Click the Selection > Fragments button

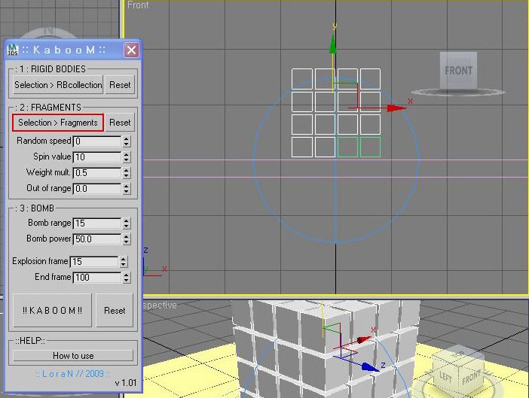point(58,123)
